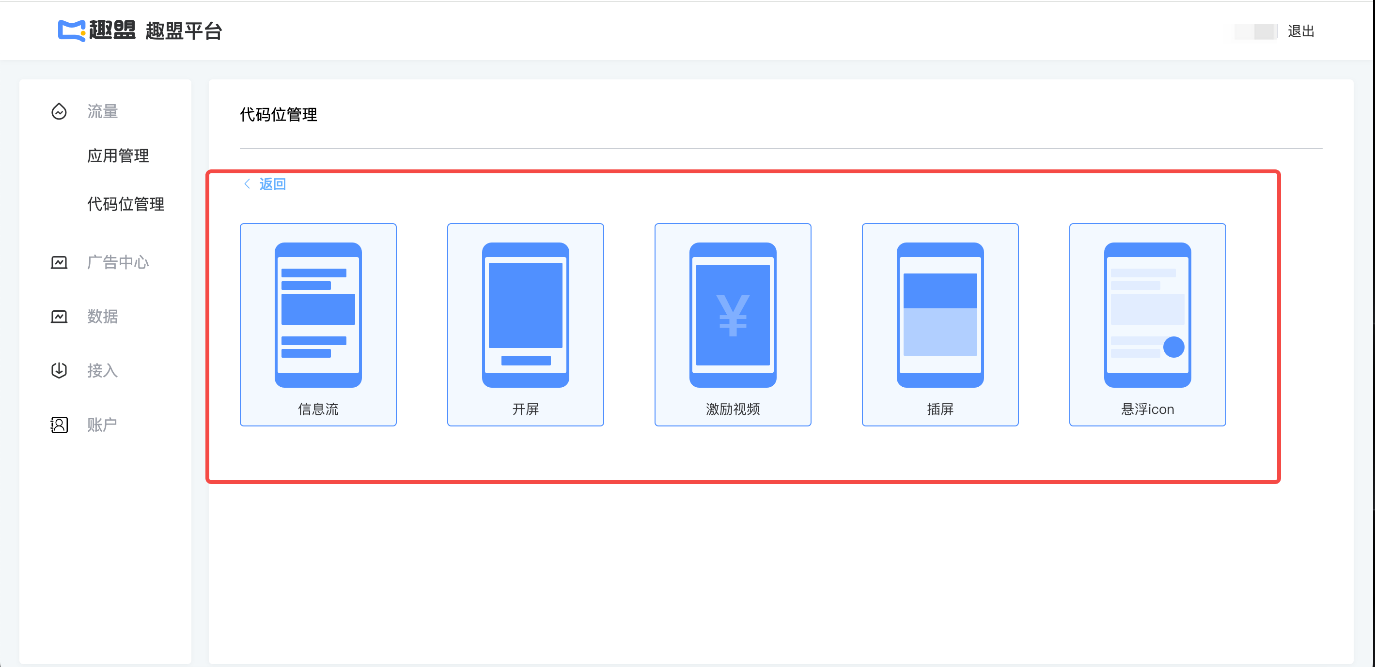1375x667 pixels.
Task: Click the 趣盟 logo in header
Action: point(96,30)
